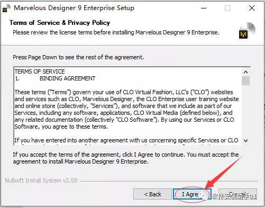This screenshot has width=265, height=208.
Task: Click inside the license agreement text box
Action: click(x=128, y=106)
